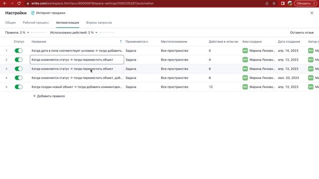Open the Рабочий процесс tab
Viewport: 319px width, 179px height.
point(36,22)
